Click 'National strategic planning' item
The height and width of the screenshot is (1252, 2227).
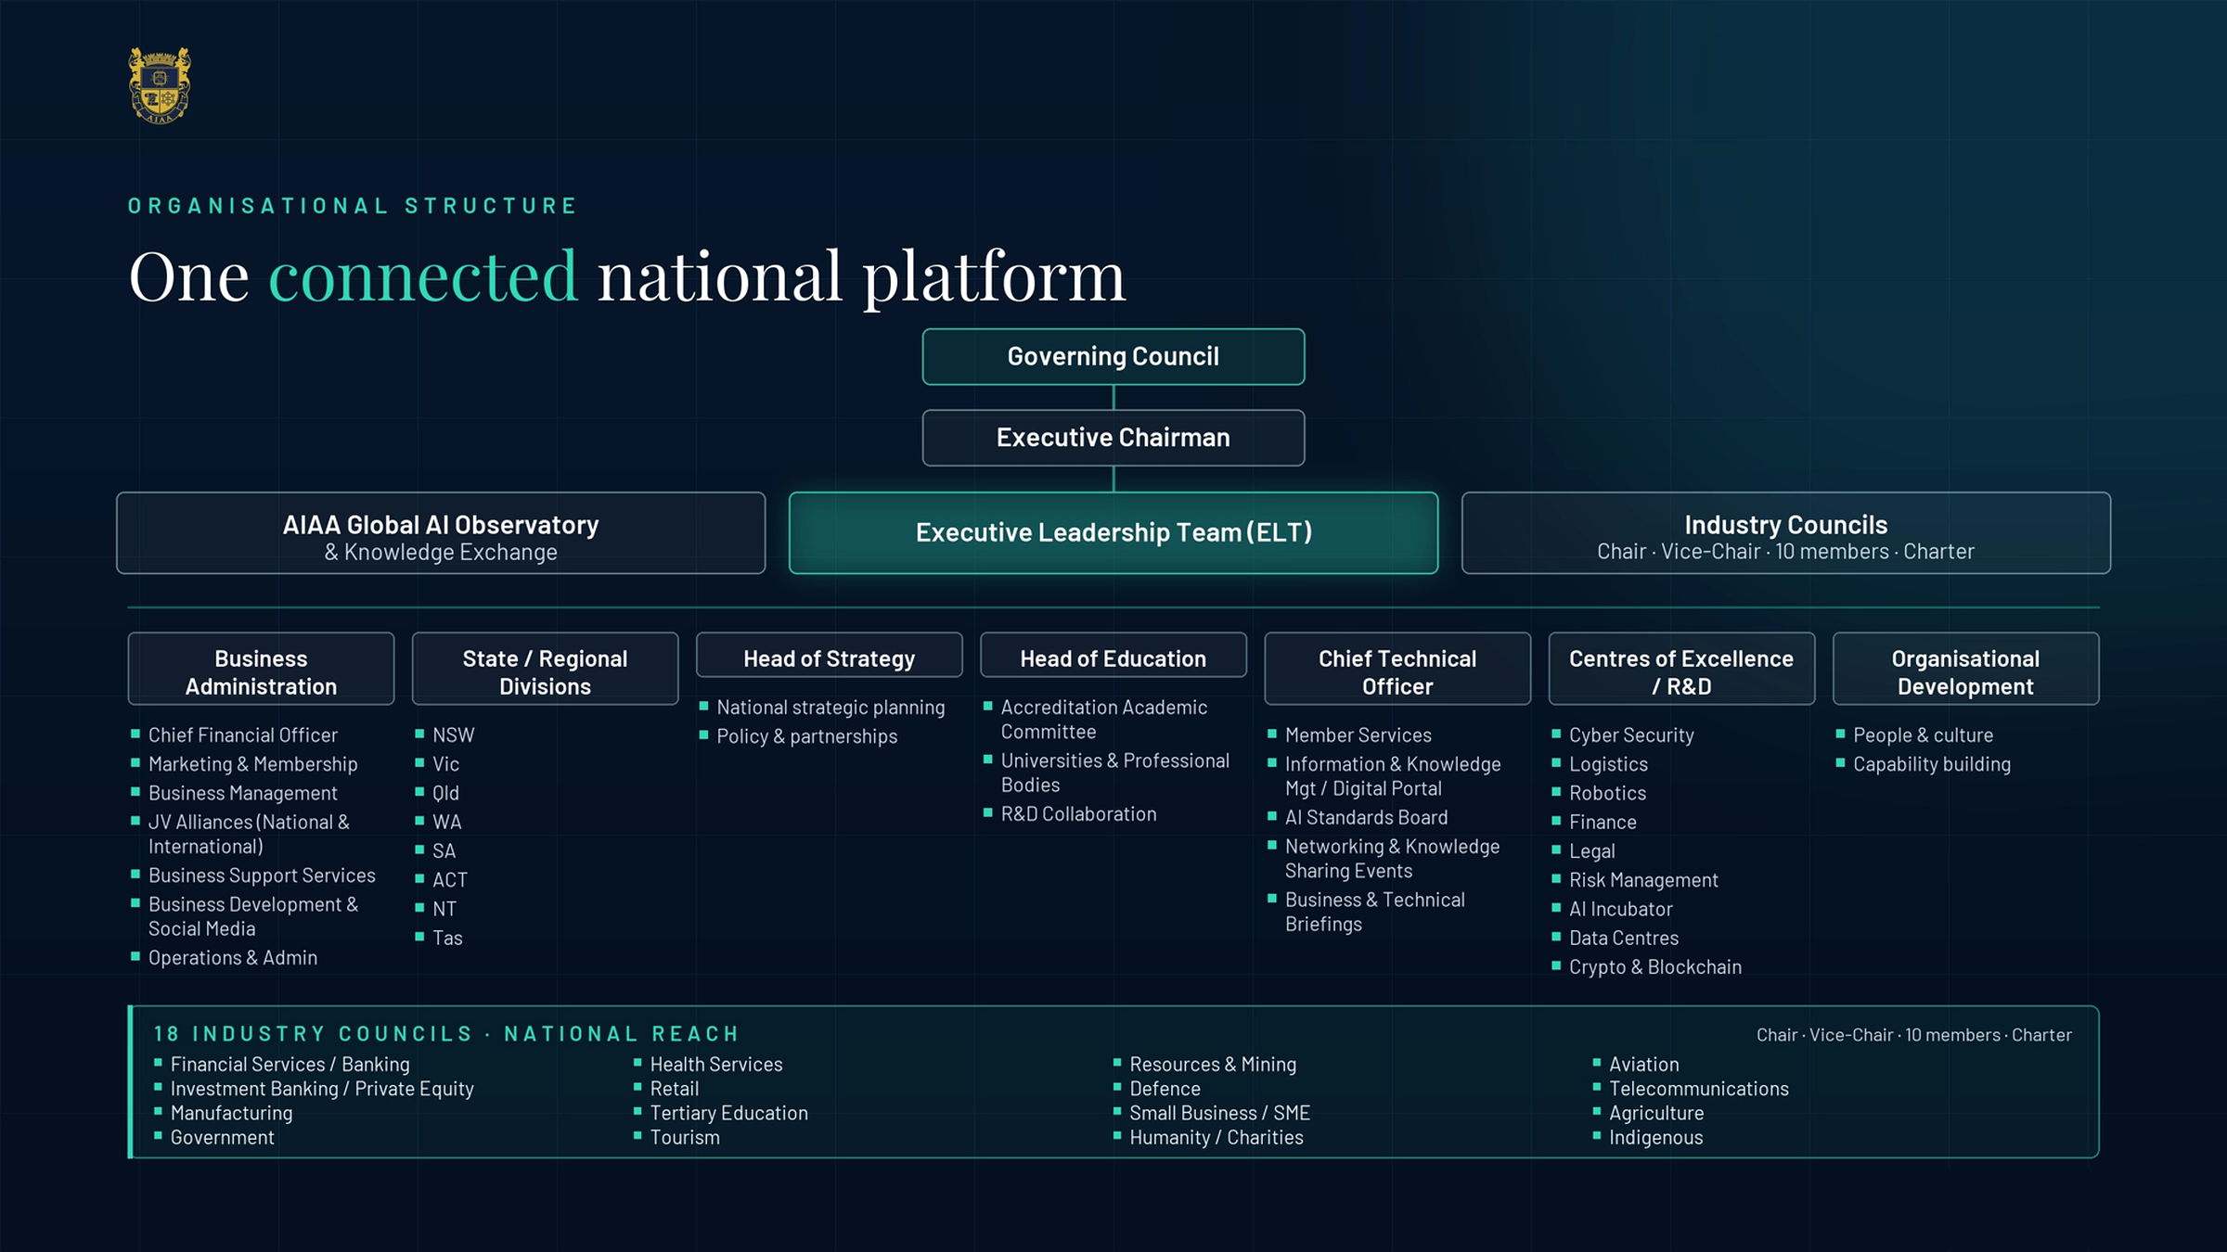point(830,708)
